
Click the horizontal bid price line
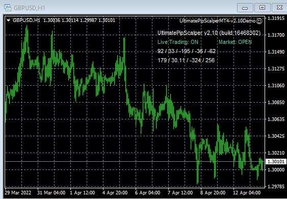coord(135,161)
